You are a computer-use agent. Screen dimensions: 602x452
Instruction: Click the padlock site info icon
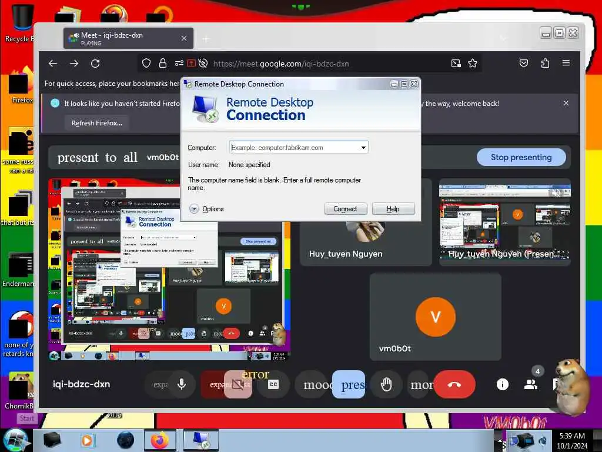point(163,64)
